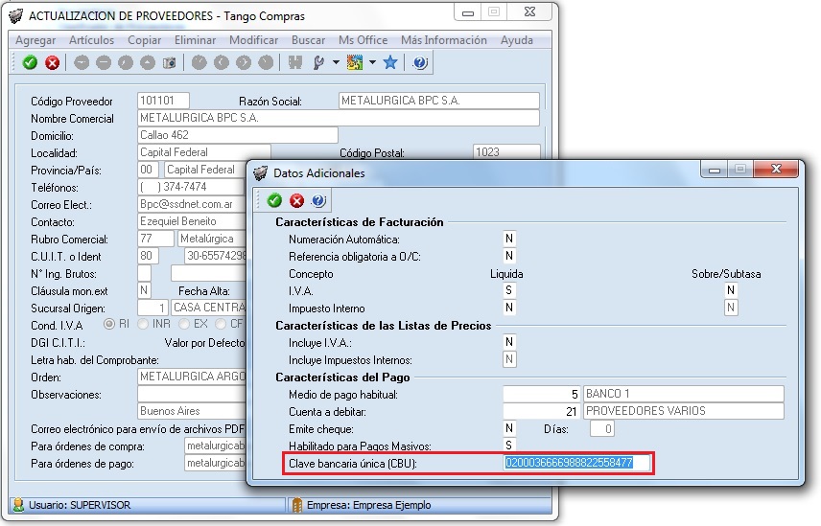
Task: Click the Sucursal Origen number field
Action: coord(152,308)
